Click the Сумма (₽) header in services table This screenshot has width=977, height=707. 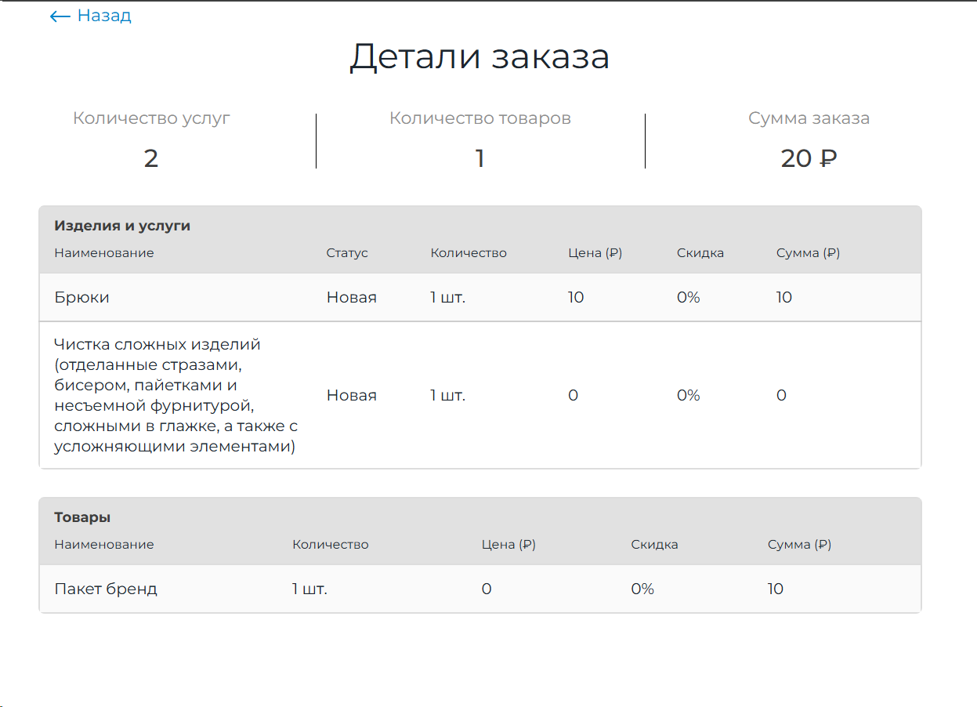click(808, 253)
